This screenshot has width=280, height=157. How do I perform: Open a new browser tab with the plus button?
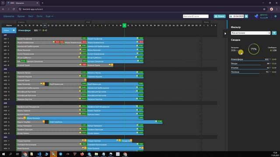click(x=42, y=3)
